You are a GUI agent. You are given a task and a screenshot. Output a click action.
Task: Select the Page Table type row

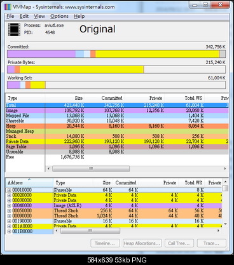click(117, 147)
